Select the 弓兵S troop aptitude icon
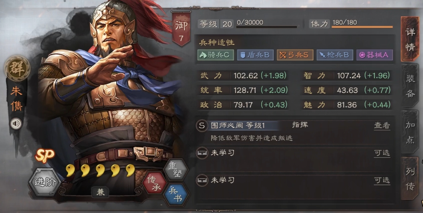Viewport: 423px width, 213px height. (x=295, y=55)
